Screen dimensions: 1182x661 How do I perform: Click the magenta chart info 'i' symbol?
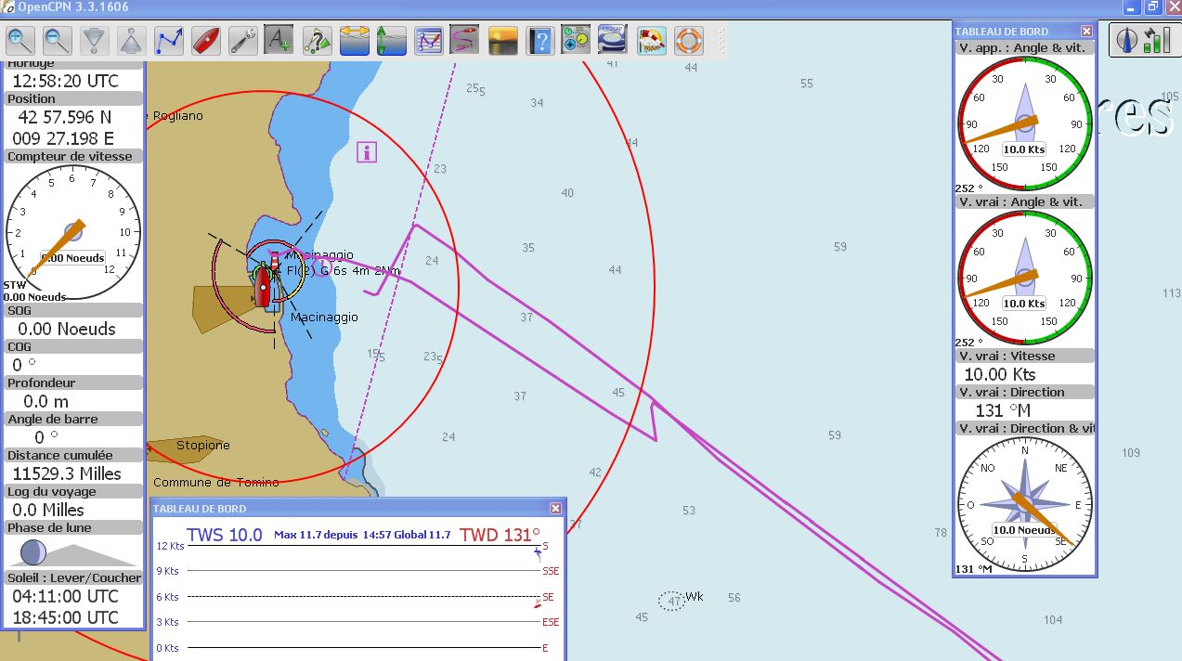(x=368, y=152)
